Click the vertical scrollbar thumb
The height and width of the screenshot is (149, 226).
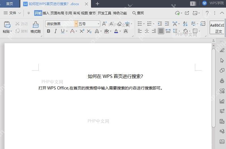(x=214, y=88)
